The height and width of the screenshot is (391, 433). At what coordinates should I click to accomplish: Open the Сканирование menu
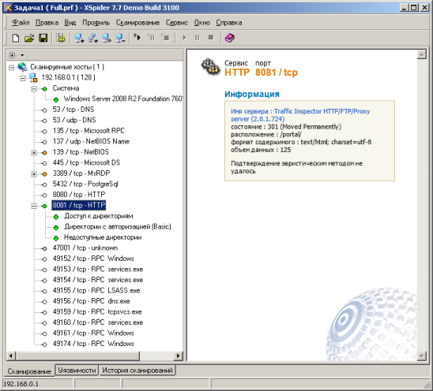coord(137,23)
